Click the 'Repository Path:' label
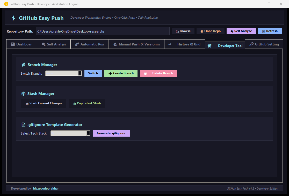This screenshot has height=196, width=289. 20,31
